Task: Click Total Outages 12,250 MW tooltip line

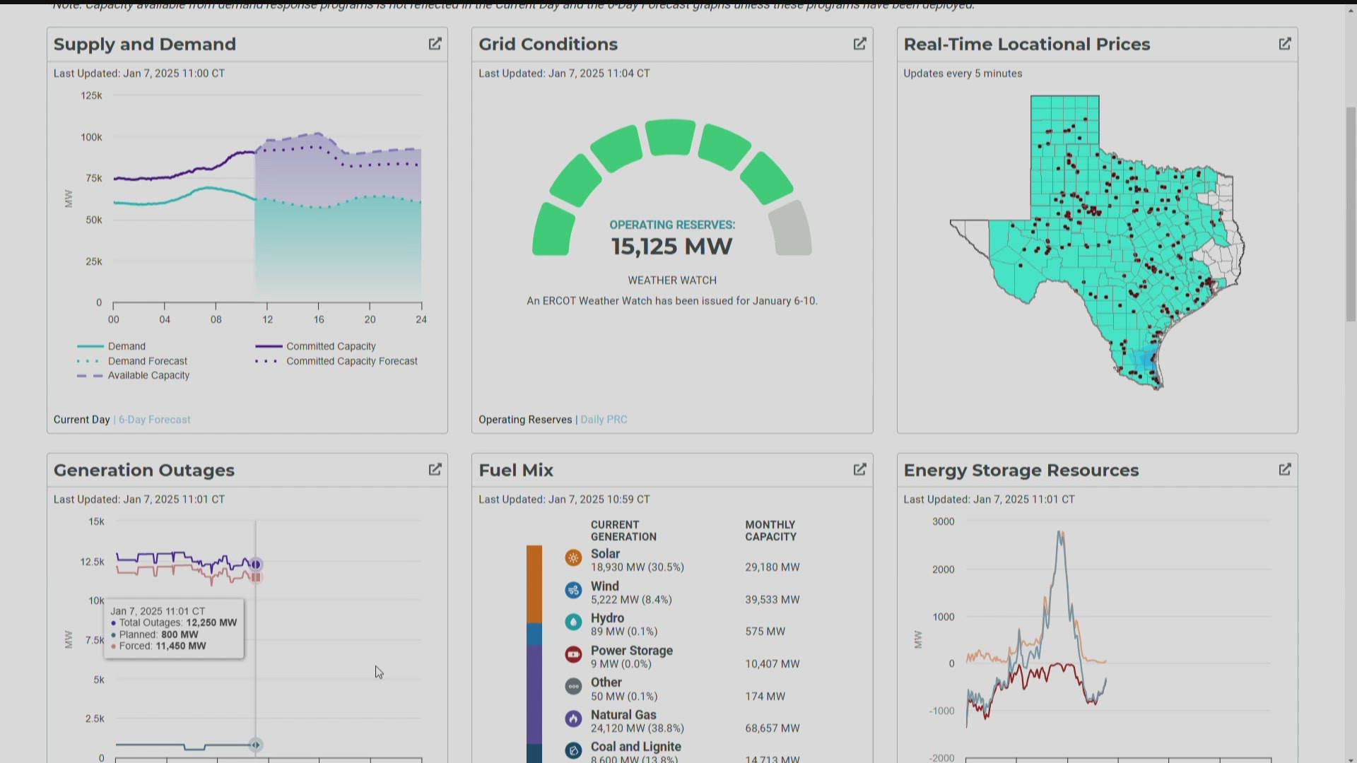Action: point(174,623)
